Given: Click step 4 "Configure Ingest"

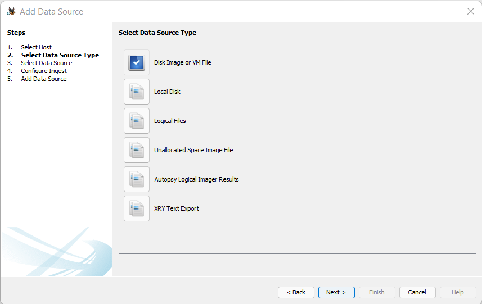Looking at the screenshot, I should point(44,71).
